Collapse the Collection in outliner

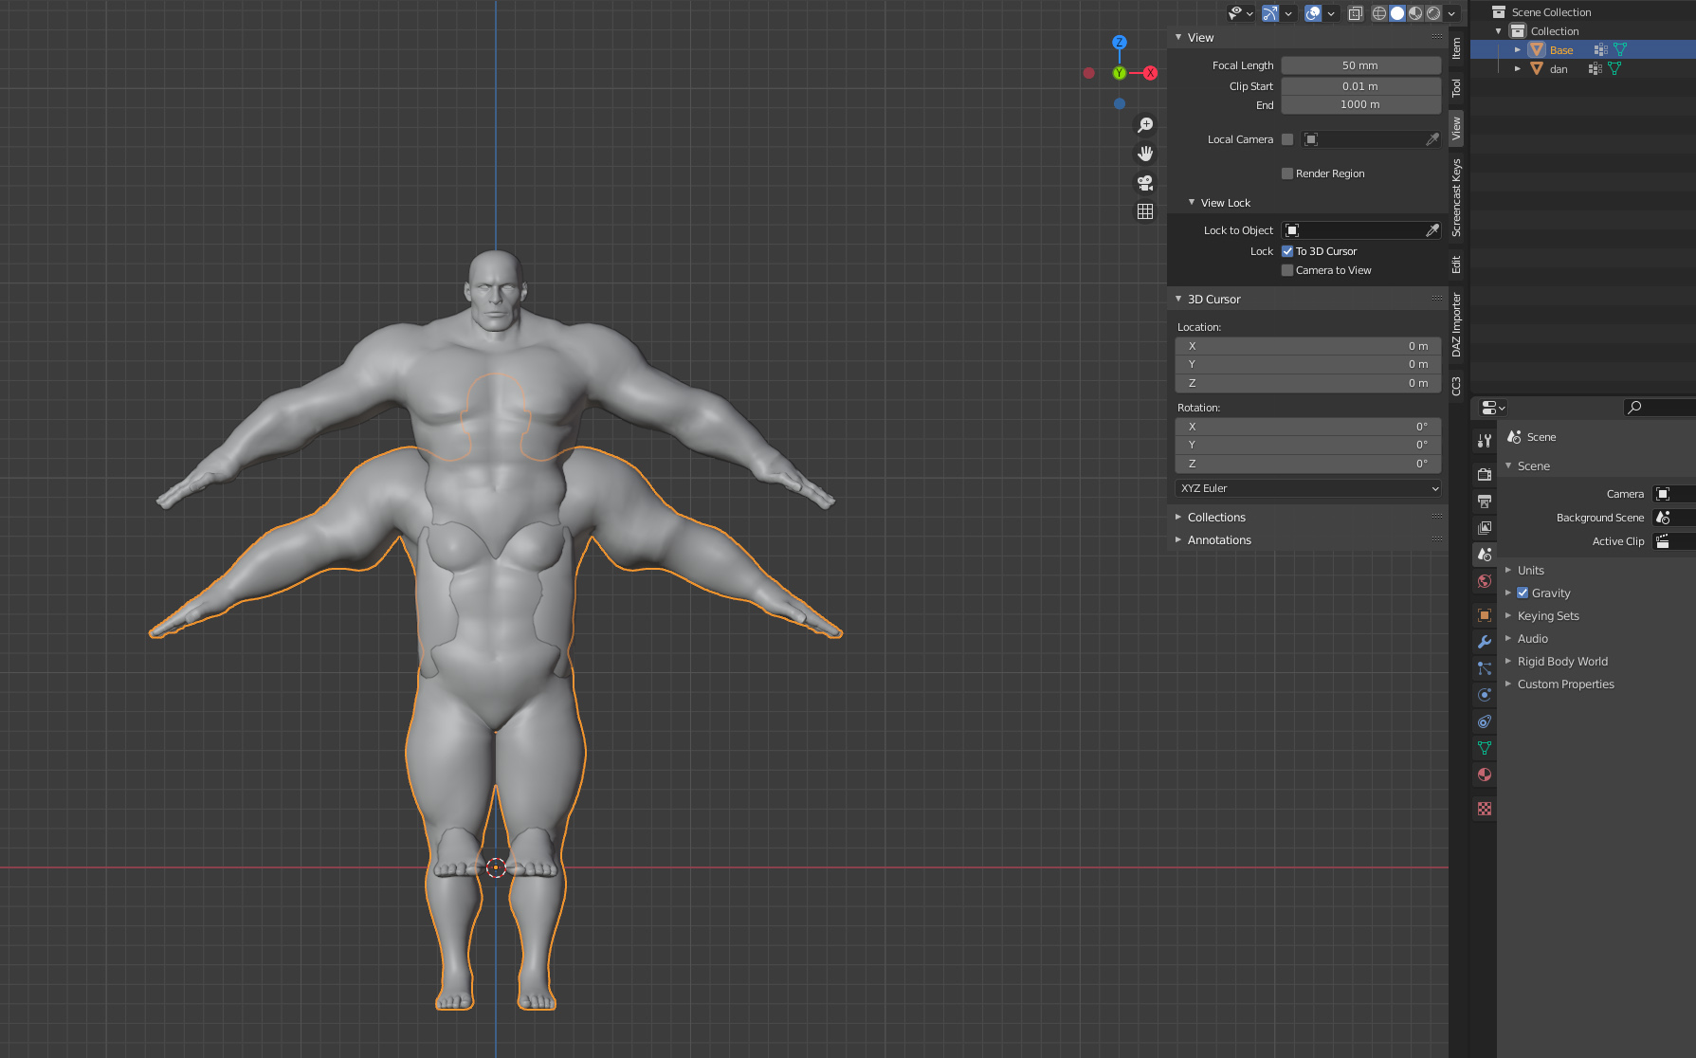point(1499,31)
